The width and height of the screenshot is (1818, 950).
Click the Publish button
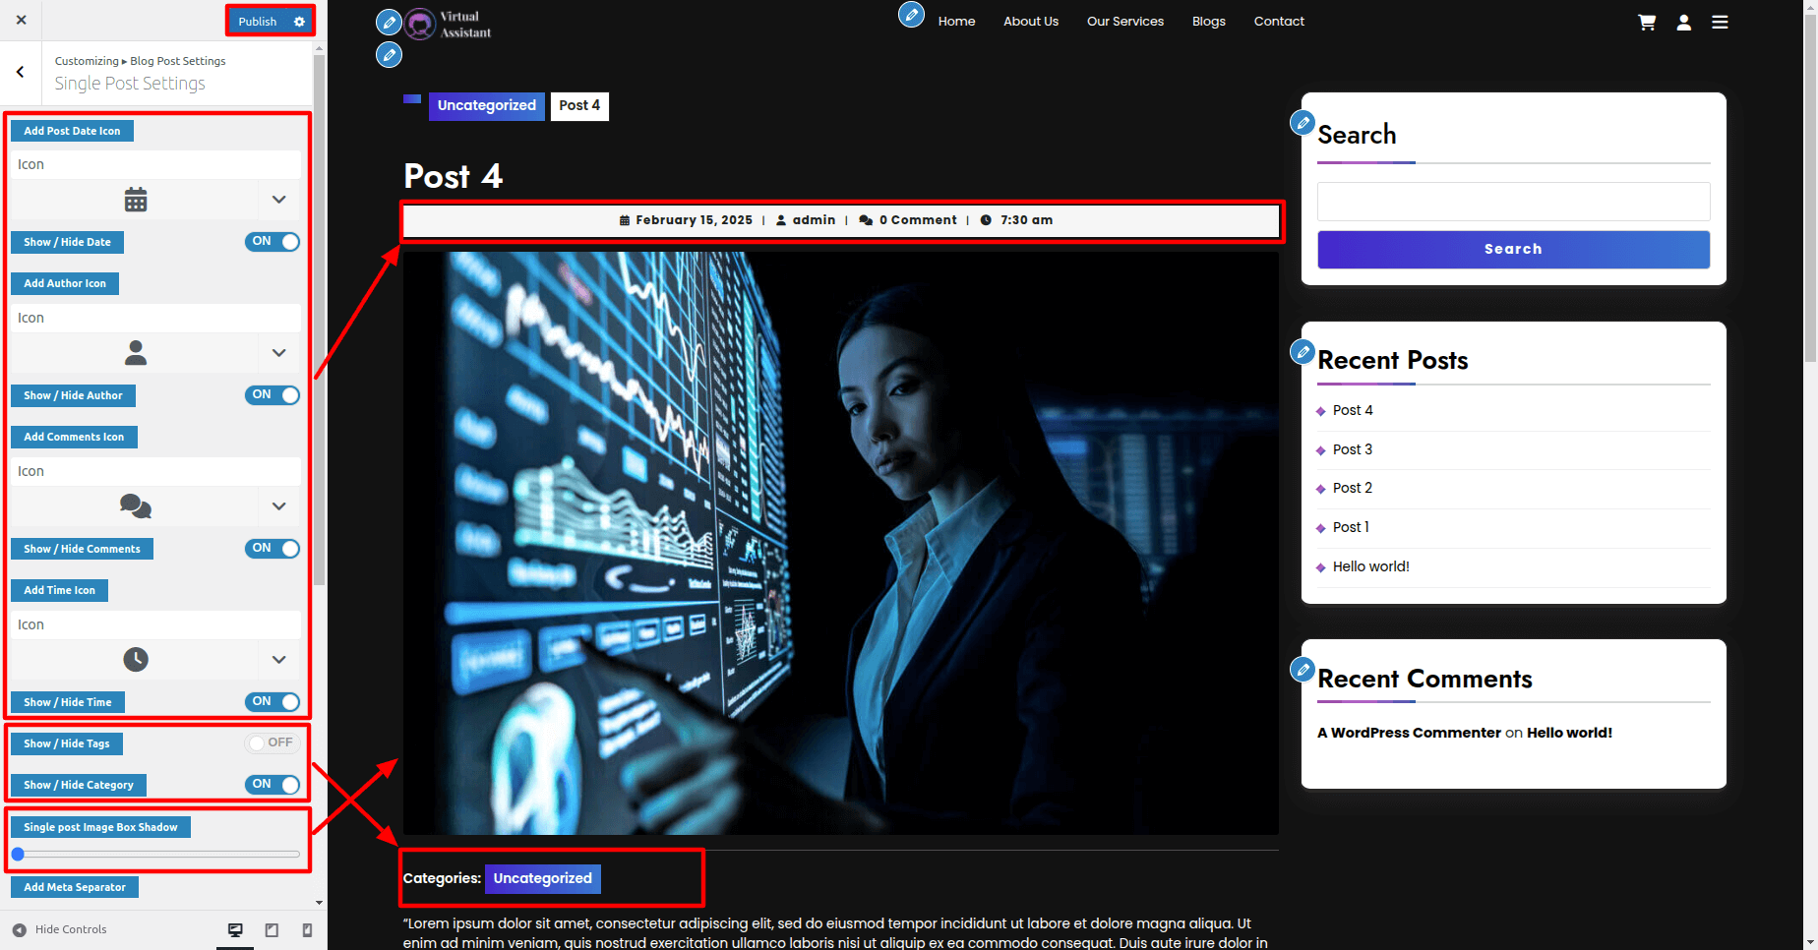258,22
